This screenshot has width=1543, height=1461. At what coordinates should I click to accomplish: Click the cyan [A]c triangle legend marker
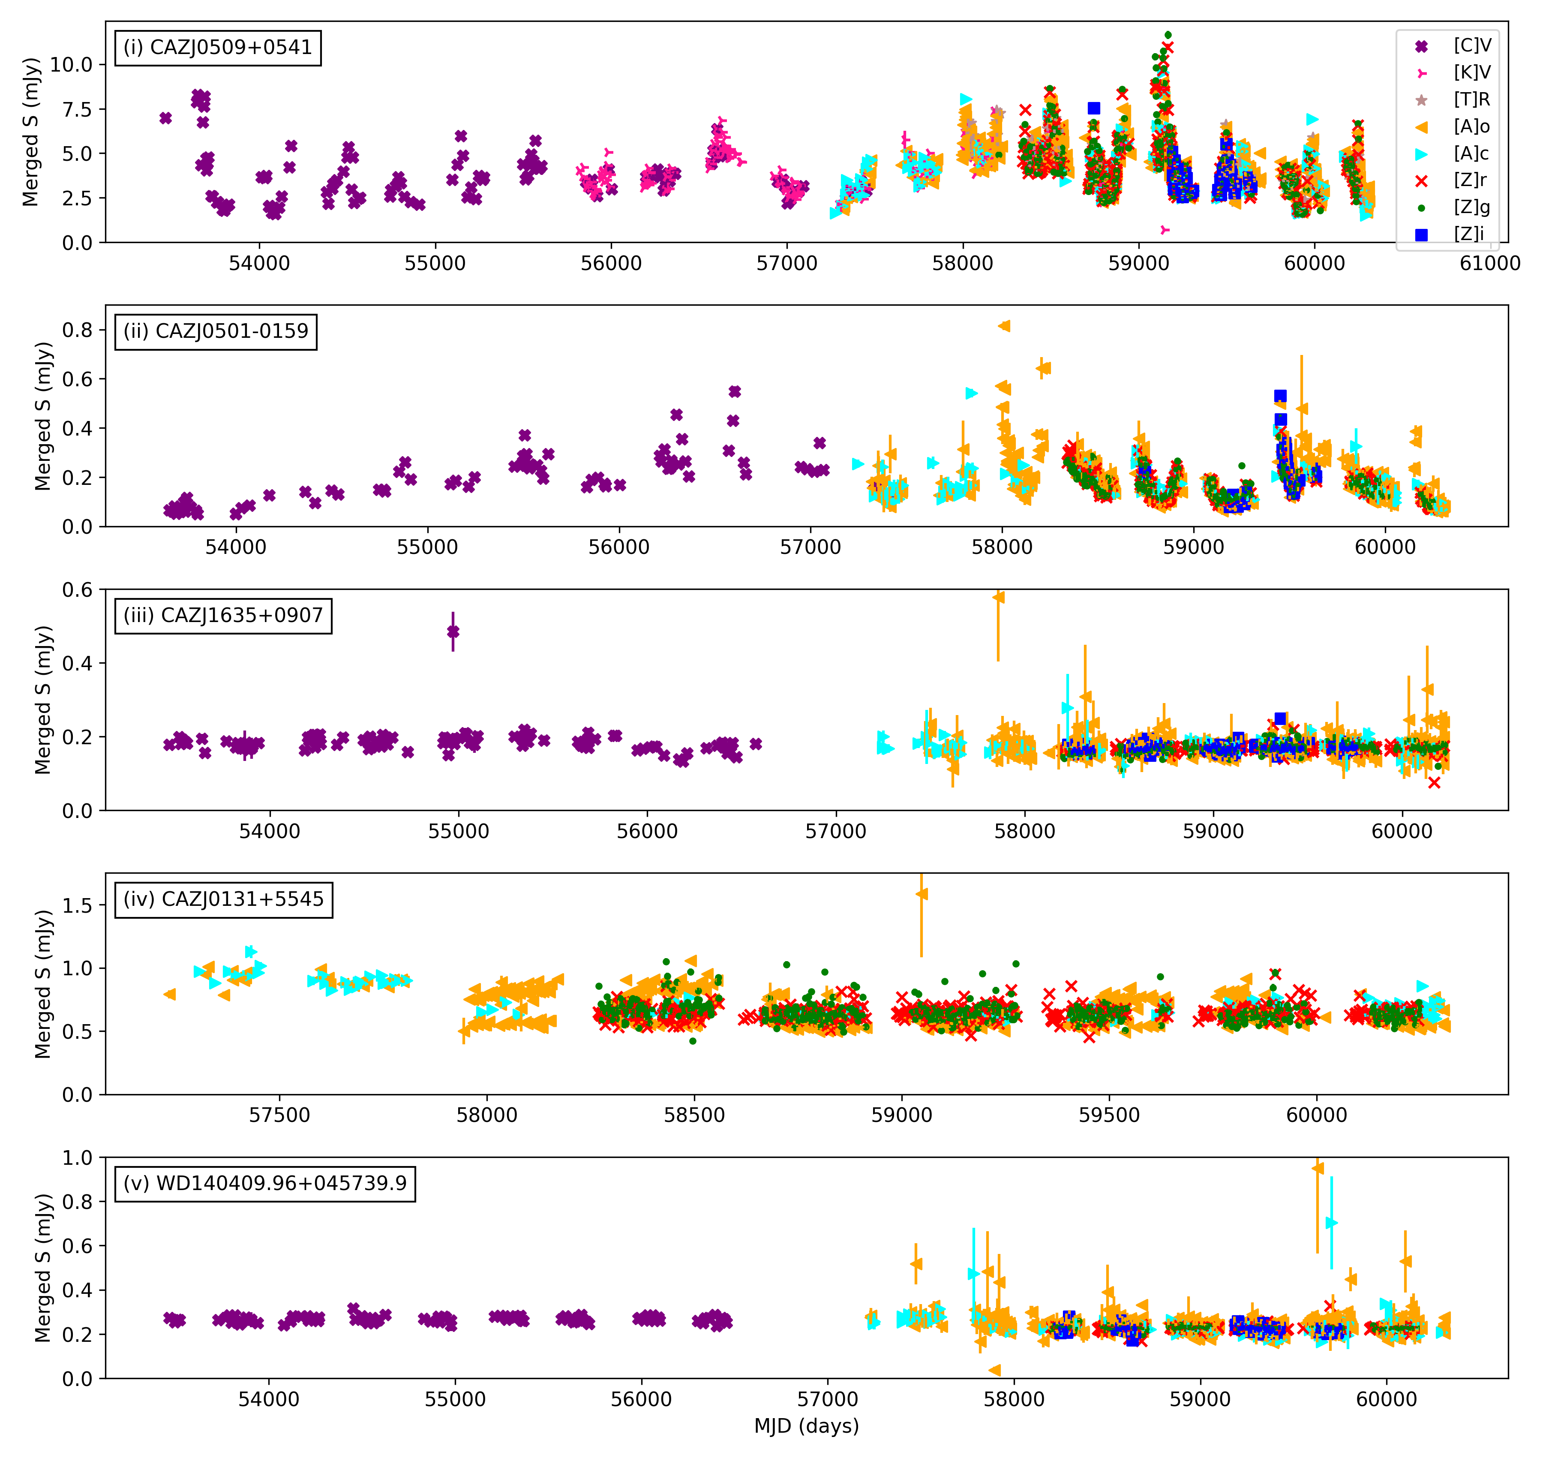pyautogui.click(x=1422, y=154)
